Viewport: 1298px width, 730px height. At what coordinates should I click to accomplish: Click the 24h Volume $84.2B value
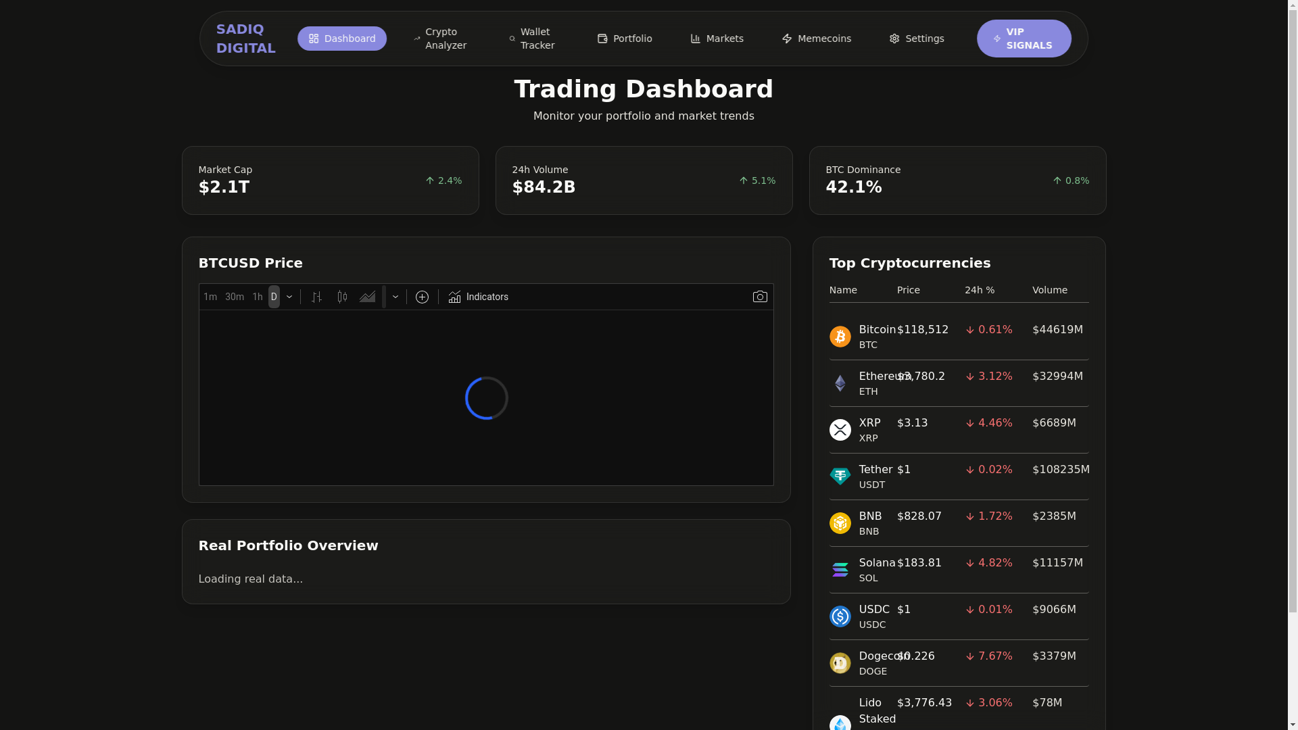(x=544, y=187)
